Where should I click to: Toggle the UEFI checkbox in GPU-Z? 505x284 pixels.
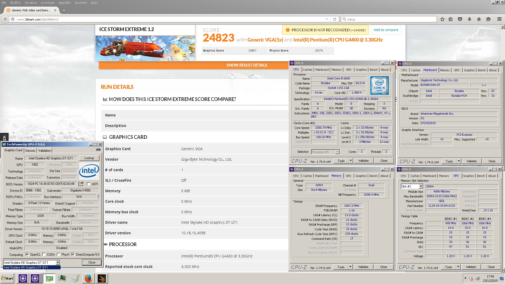[88, 184]
